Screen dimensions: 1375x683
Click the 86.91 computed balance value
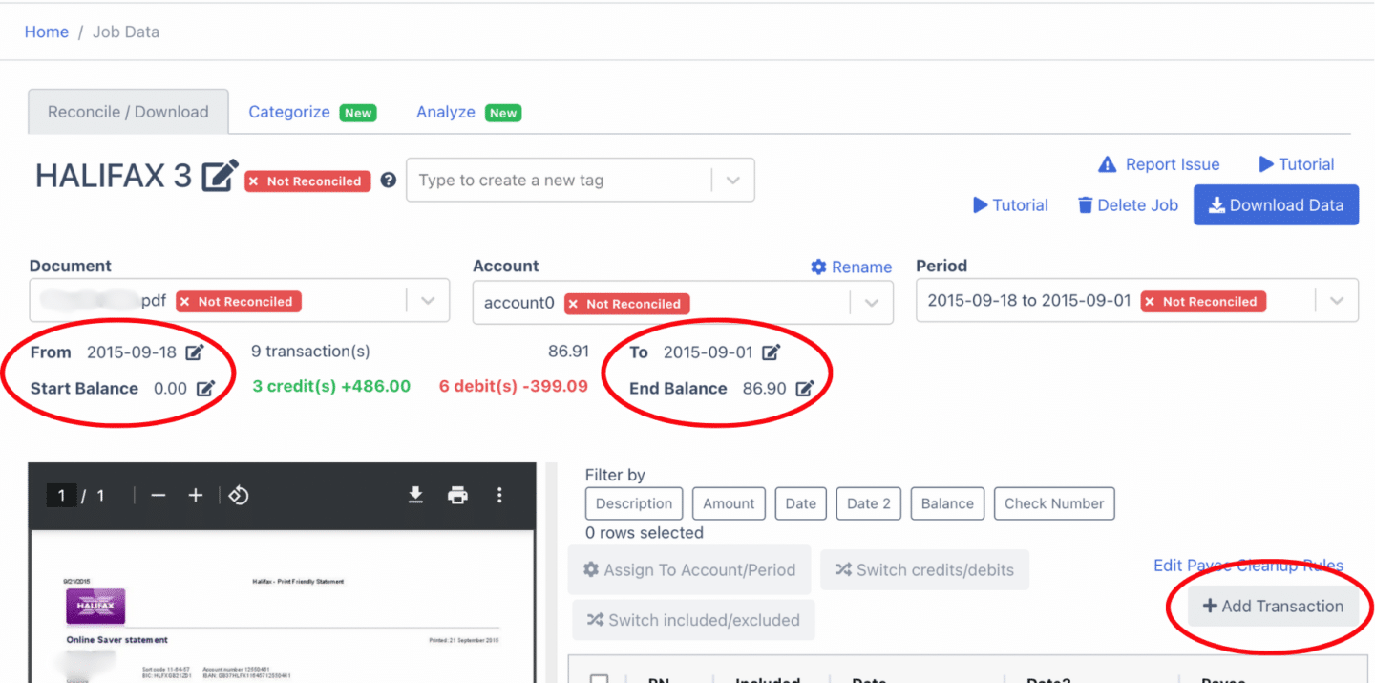[x=568, y=352]
